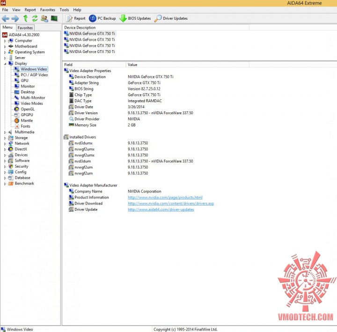337x332 pixels.
Task: Open the nvidia.com products.html link
Action: pyautogui.click(x=165, y=198)
